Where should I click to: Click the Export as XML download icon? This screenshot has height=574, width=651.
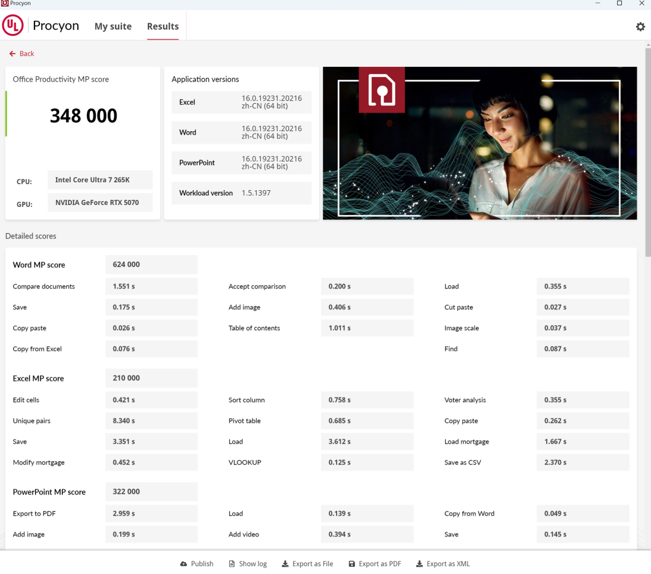pyautogui.click(x=419, y=564)
